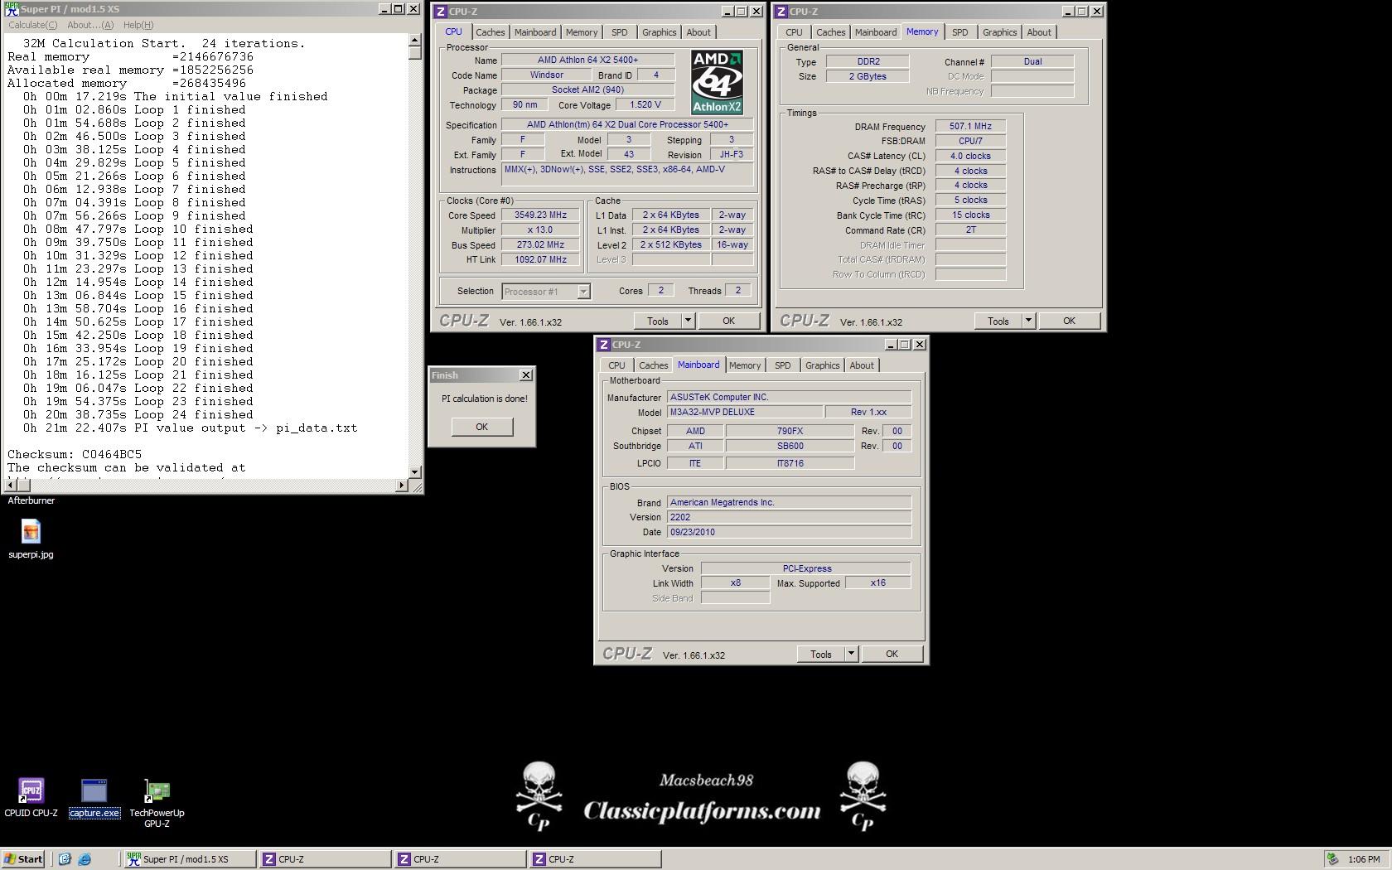Click Tools button in CPU window
1392x870 pixels.
[658, 321]
